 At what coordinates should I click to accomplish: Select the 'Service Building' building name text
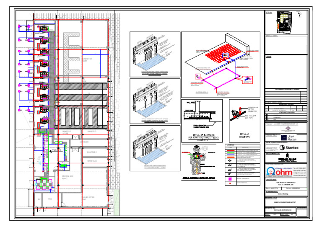(283, 194)
